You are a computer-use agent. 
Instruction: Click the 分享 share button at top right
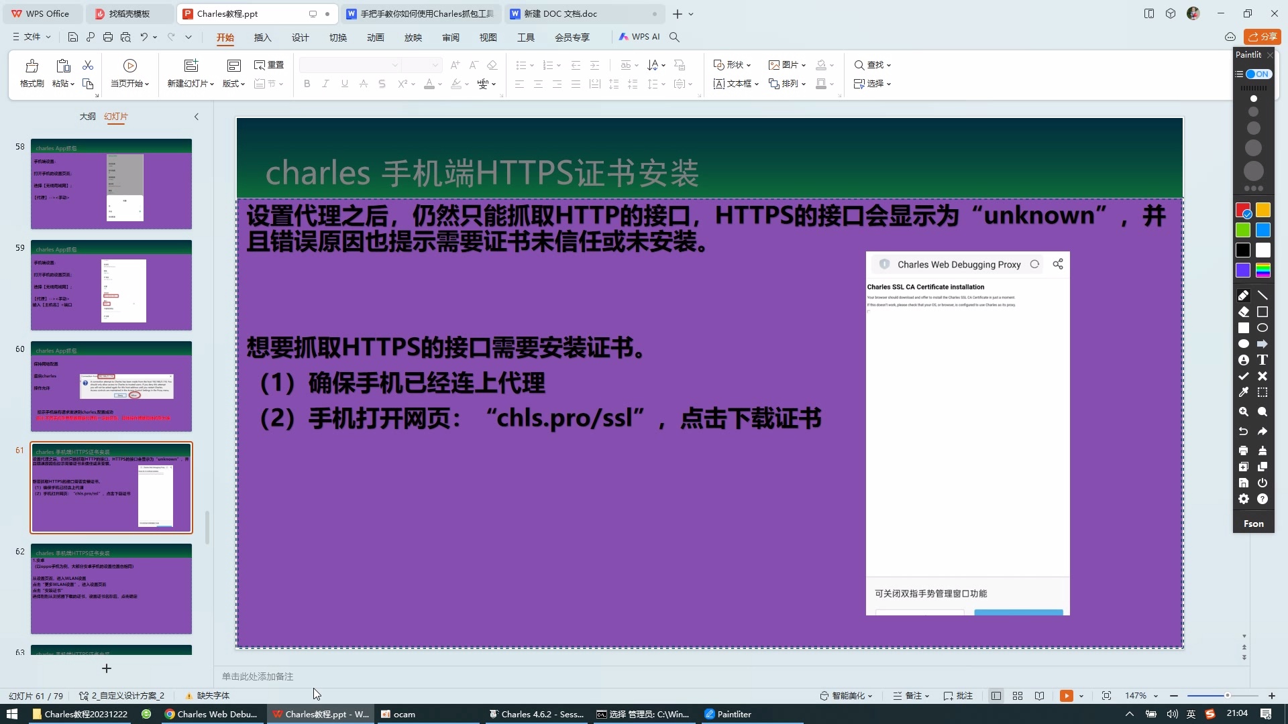[1263, 37]
